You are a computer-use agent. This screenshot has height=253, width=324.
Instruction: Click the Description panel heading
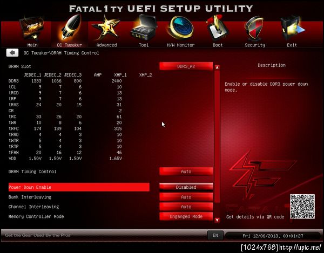[272, 65]
